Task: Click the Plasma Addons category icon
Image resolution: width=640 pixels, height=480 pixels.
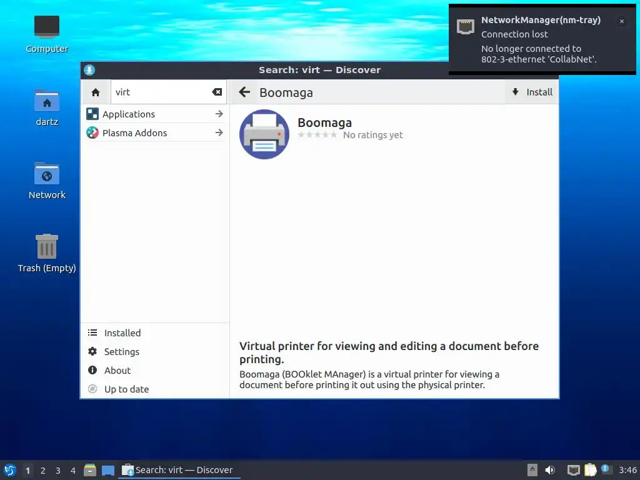Action: (92, 132)
